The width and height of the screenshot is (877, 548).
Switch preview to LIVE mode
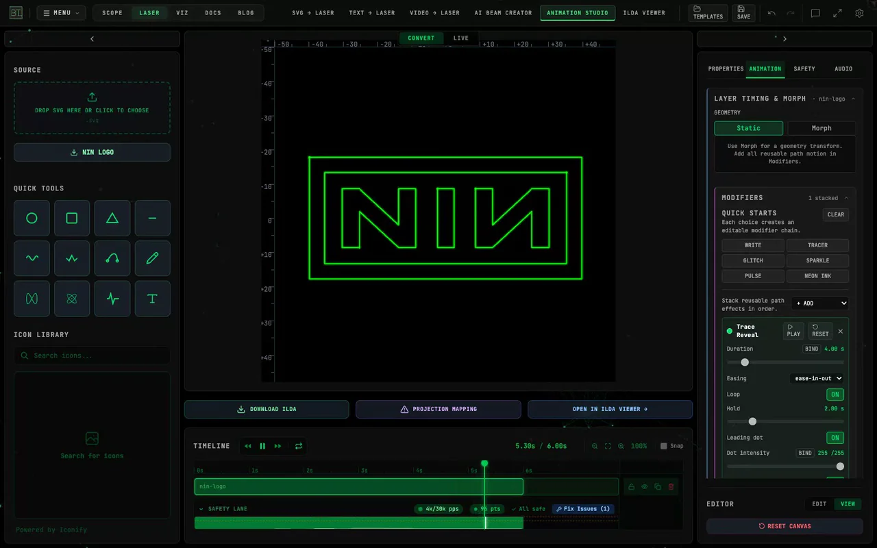pos(461,38)
